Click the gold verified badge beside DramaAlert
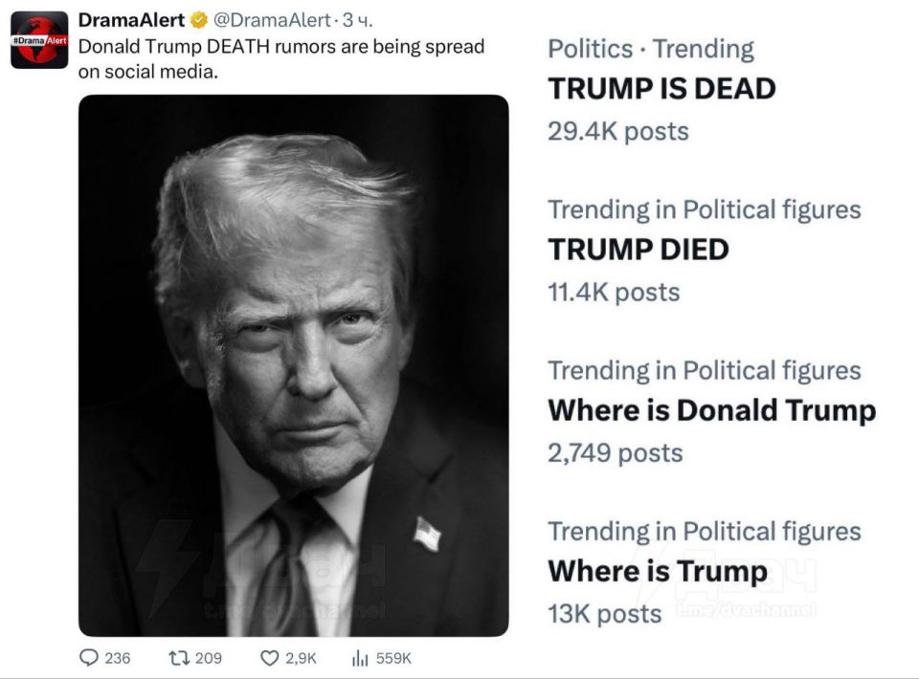919x679 pixels. click(200, 21)
